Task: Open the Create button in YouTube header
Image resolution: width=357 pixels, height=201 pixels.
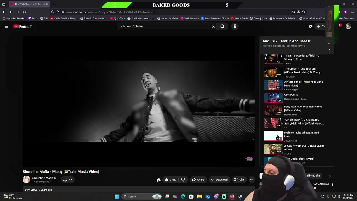Action: point(321,26)
